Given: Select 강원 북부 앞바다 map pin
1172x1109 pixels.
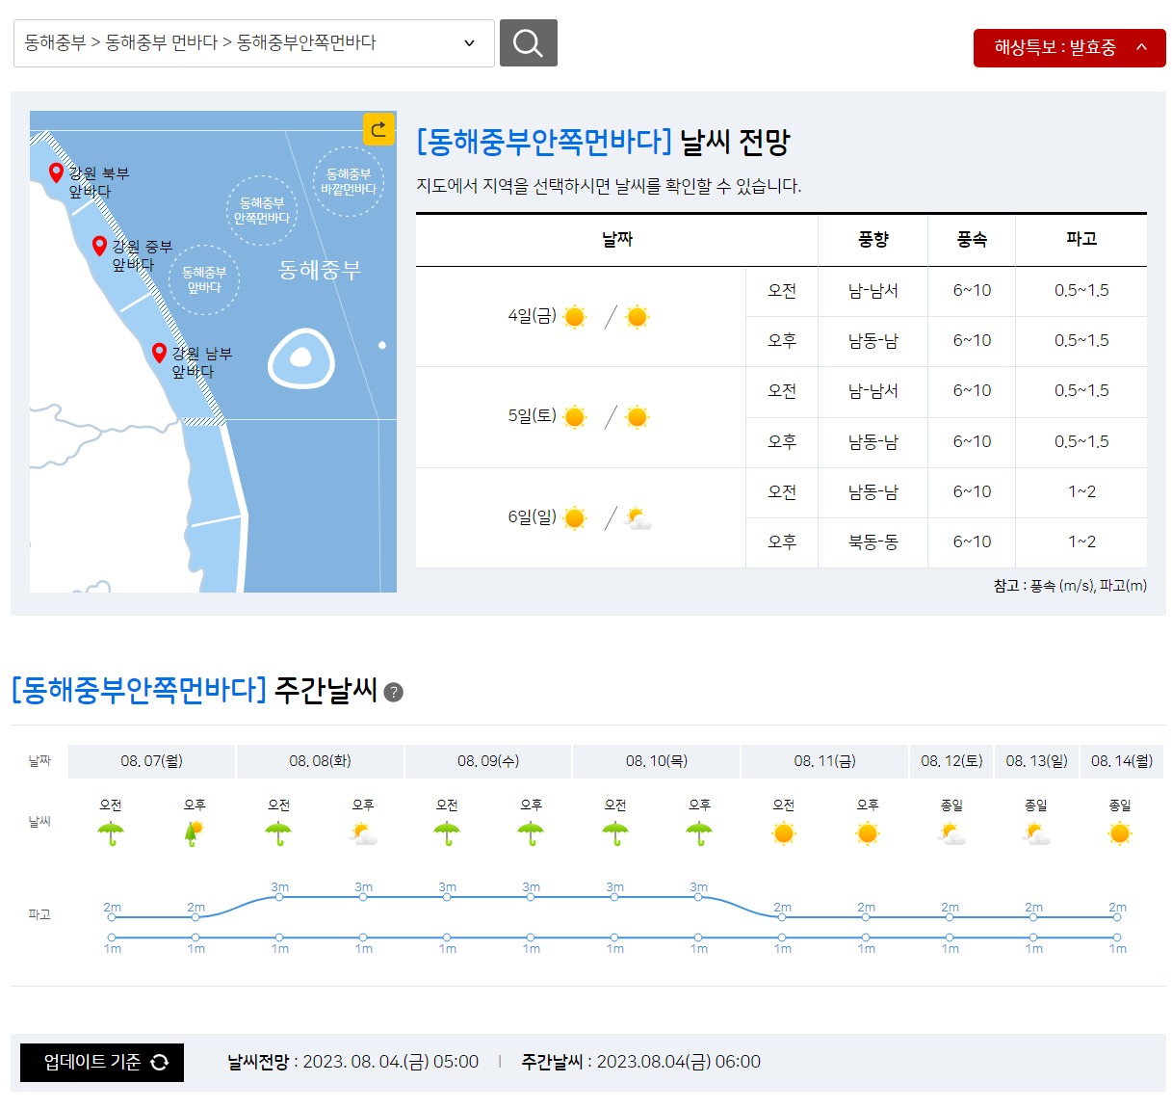Looking at the screenshot, I should (x=56, y=172).
